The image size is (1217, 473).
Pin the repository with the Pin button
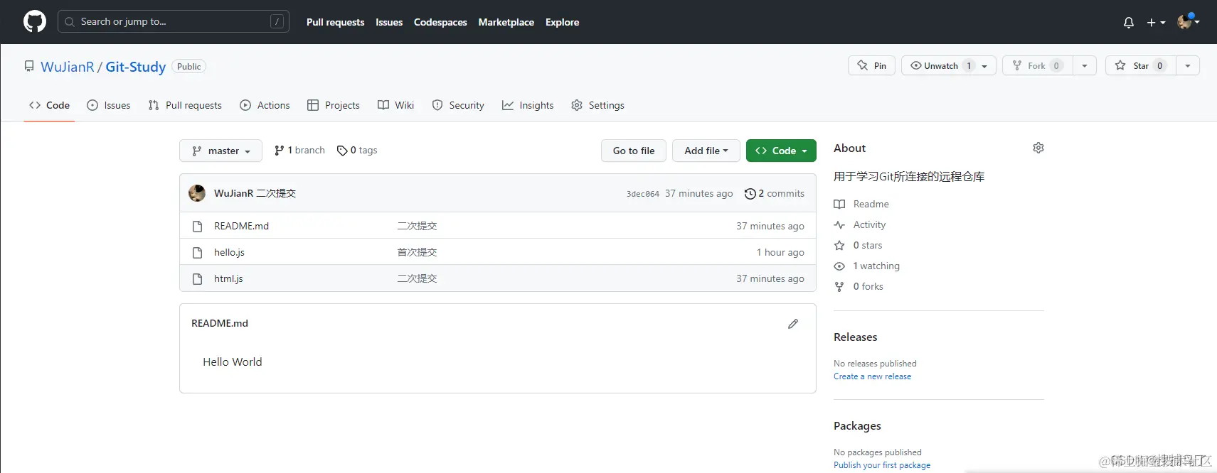[x=871, y=65]
